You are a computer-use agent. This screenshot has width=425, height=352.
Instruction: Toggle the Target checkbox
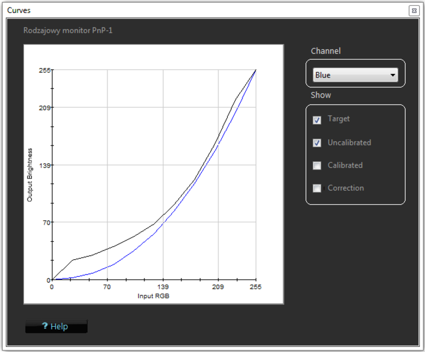[318, 120]
